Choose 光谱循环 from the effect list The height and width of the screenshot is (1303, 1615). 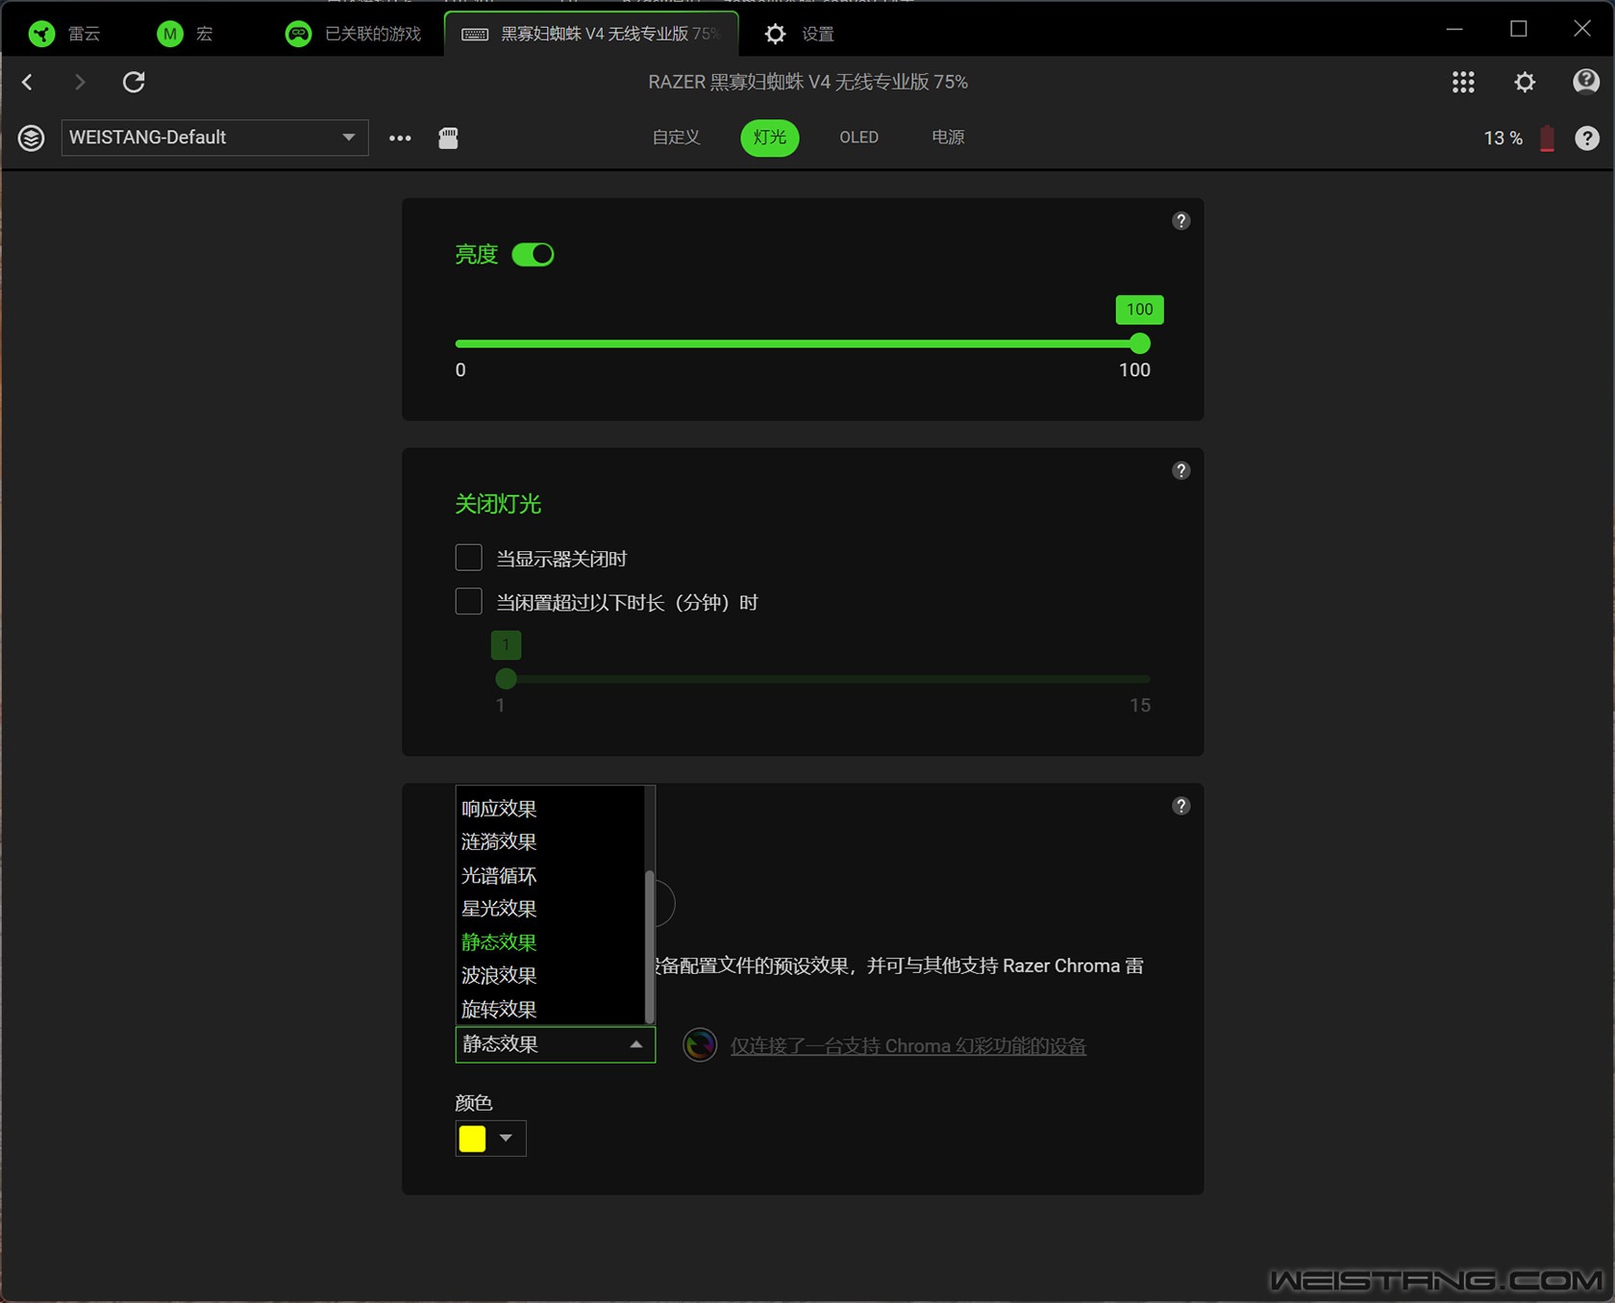[550, 875]
